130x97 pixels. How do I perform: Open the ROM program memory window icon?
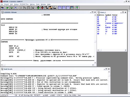click(60, 8)
